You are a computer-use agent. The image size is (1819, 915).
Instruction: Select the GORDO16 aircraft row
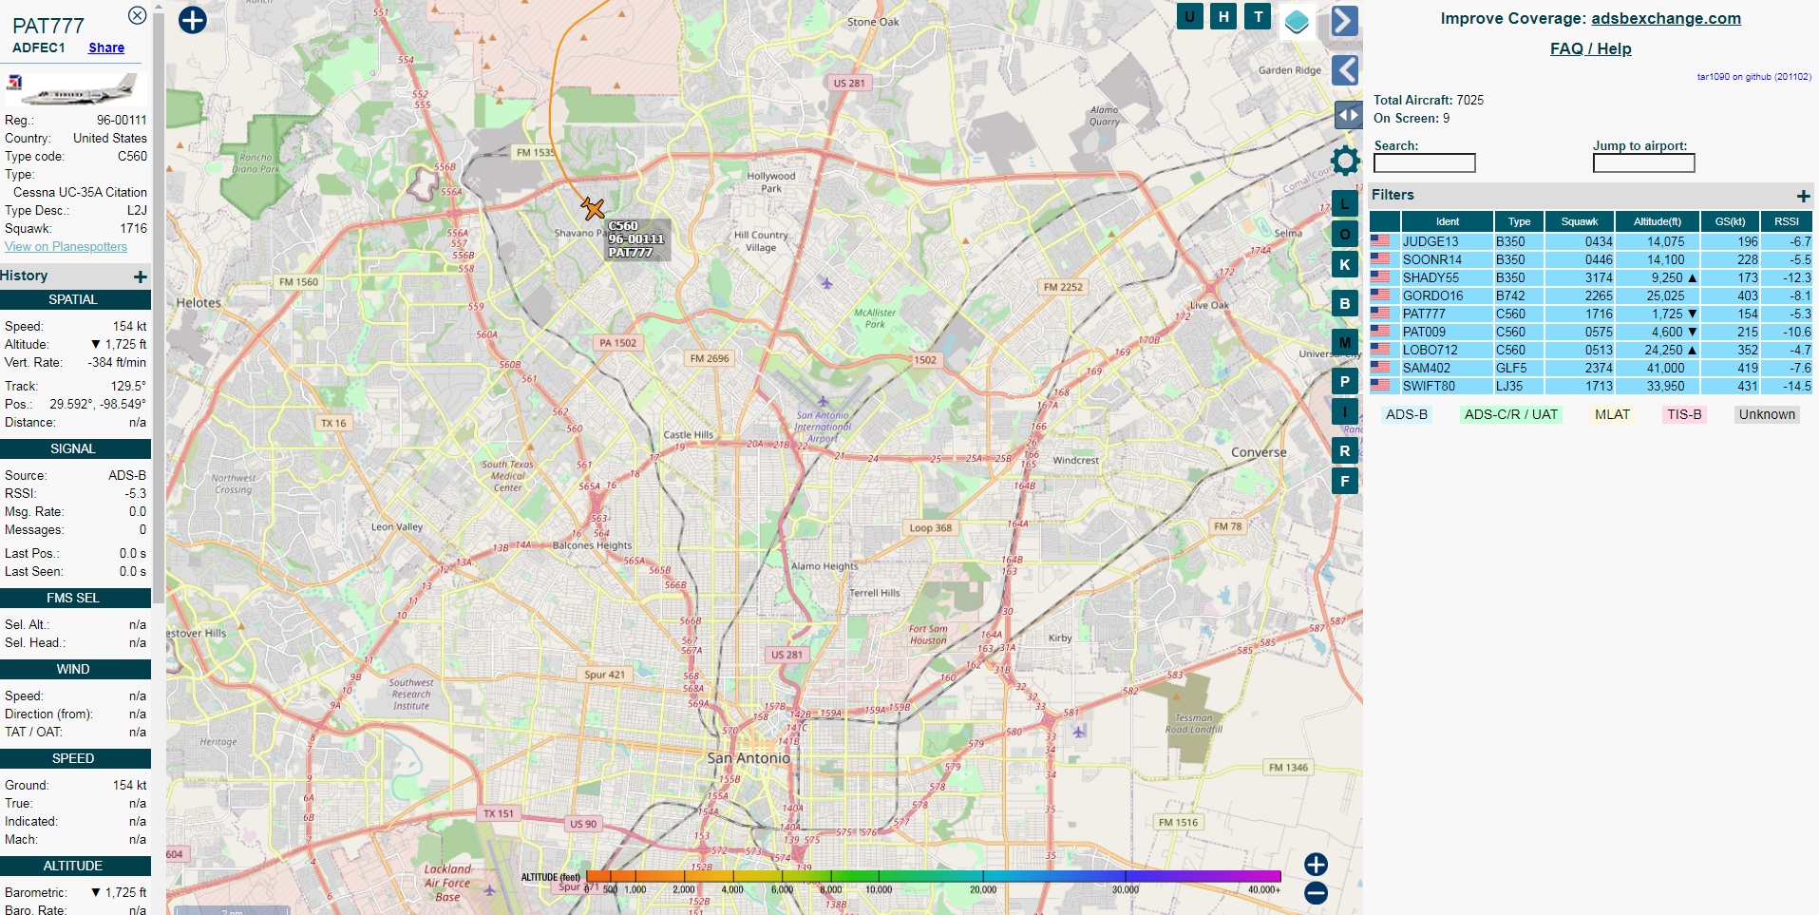pyautogui.click(x=1591, y=295)
